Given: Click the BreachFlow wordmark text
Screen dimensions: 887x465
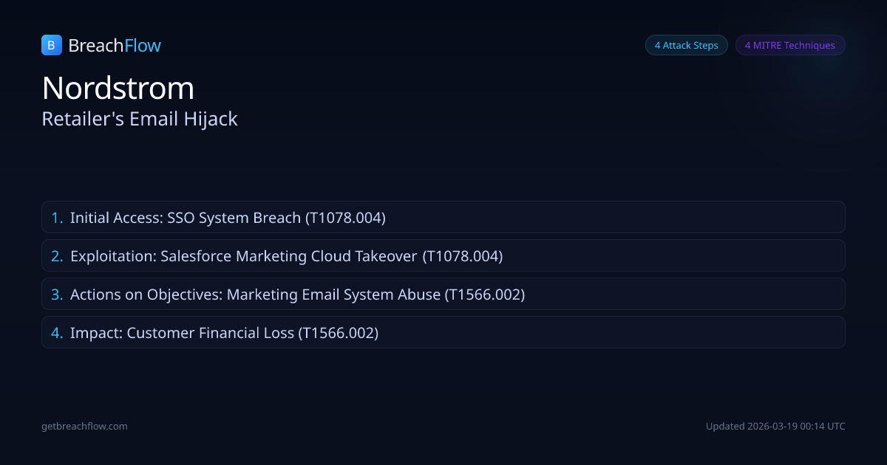Looking at the screenshot, I should tap(115, 46).
